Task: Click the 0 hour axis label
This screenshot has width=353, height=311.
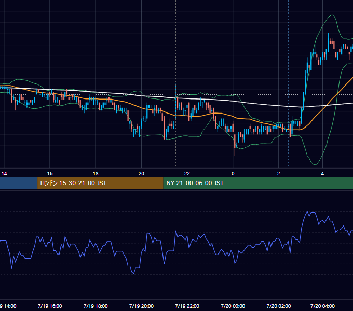Action: click(233, 174)
